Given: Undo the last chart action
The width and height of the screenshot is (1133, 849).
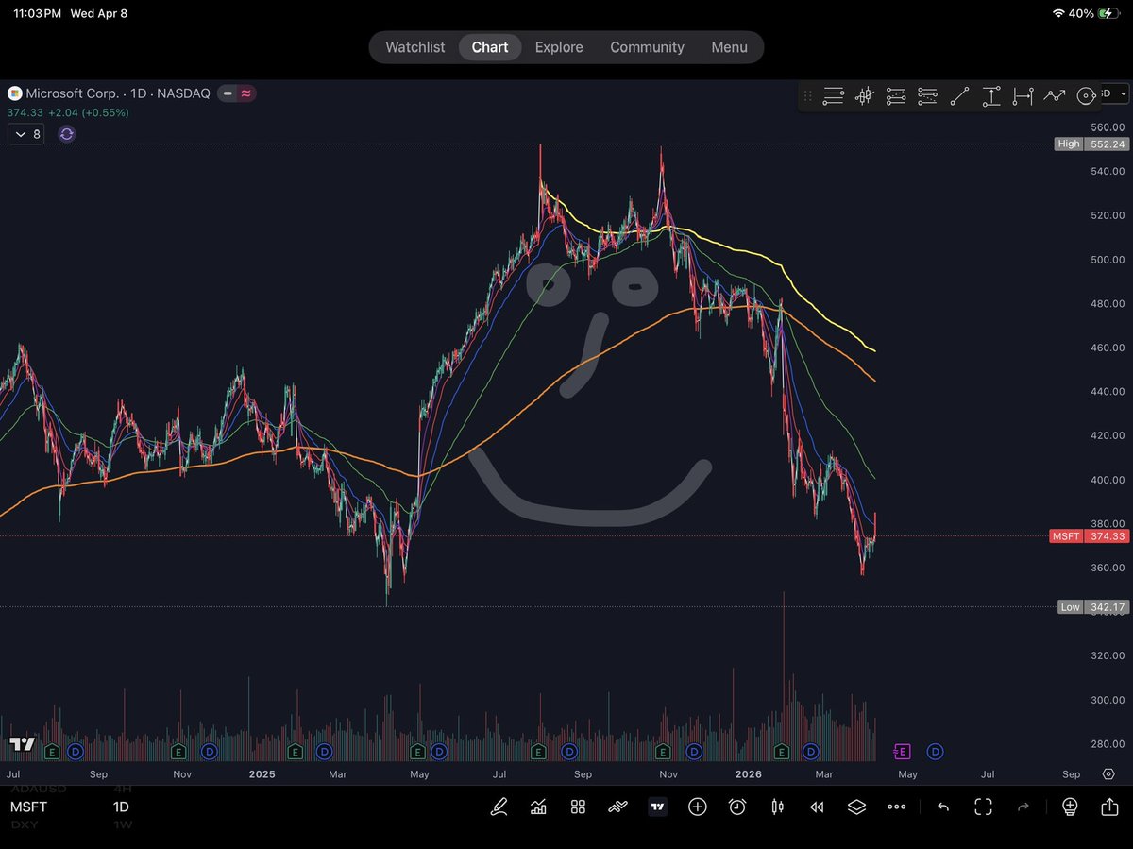Looking at the screenshot, I should click(x=942, y=807).
